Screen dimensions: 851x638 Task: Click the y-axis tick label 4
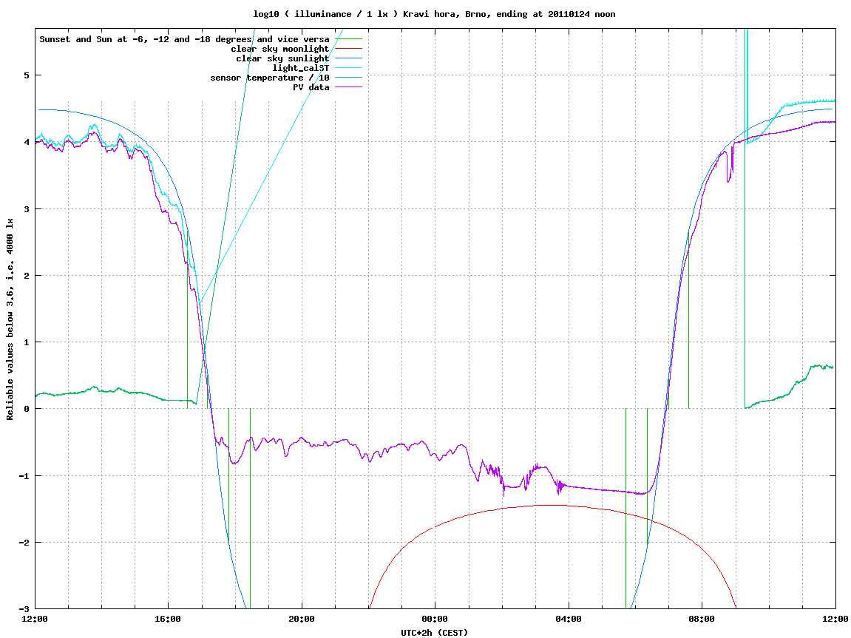pos(26,142)
